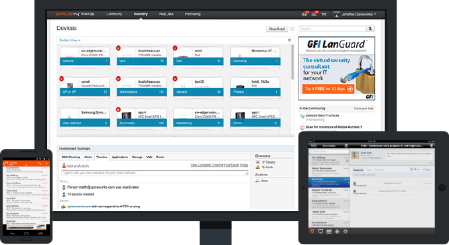Expand the Jonathan (Spiceworks) user menu
Viewport: 449px width, 245px height.
pos(355,14)
